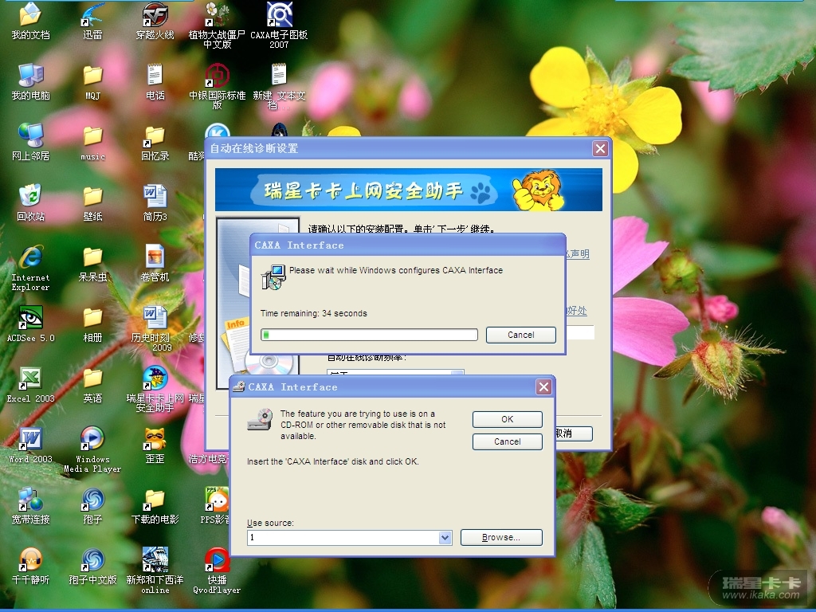This screenshot has width=816, height=612.
Task: Click the 好处 link in setup window
Action: click(577, 311)
